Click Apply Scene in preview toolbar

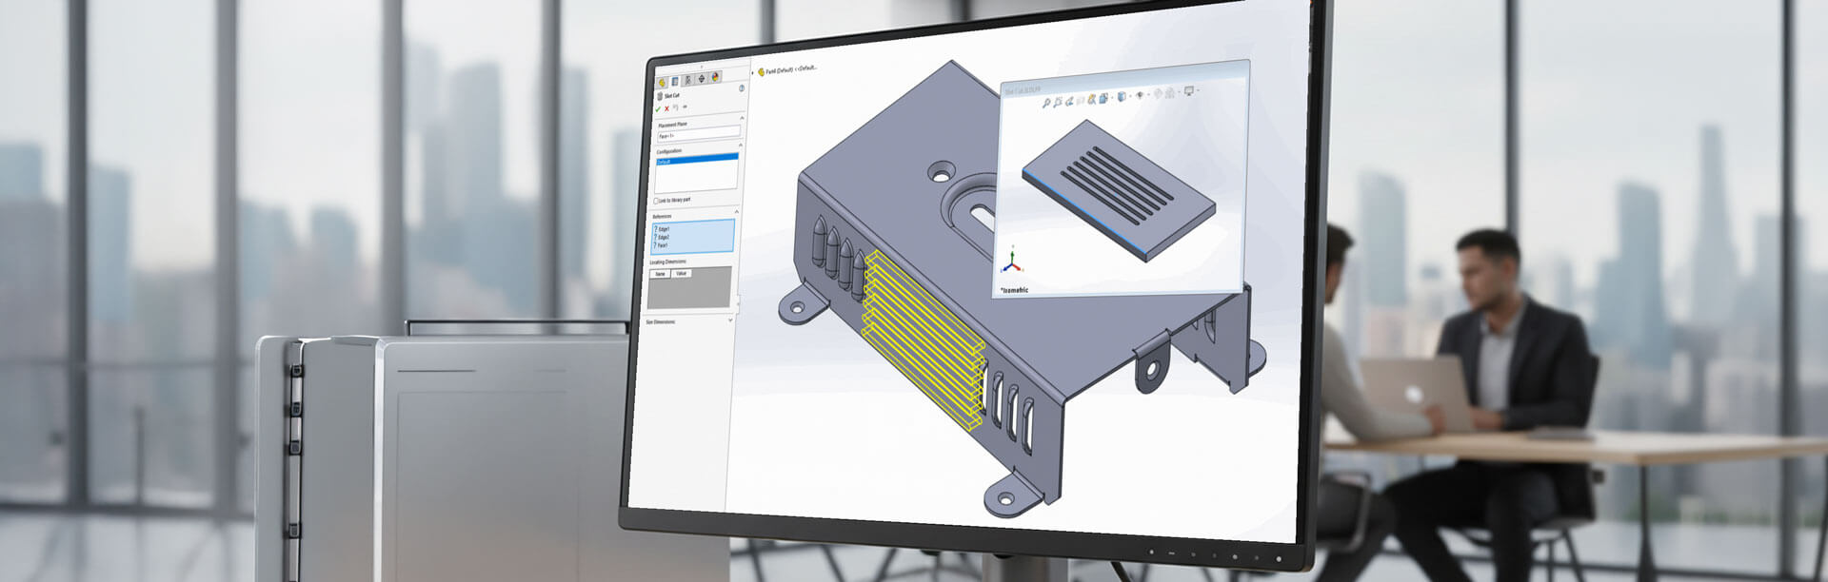coord(1170,93)
